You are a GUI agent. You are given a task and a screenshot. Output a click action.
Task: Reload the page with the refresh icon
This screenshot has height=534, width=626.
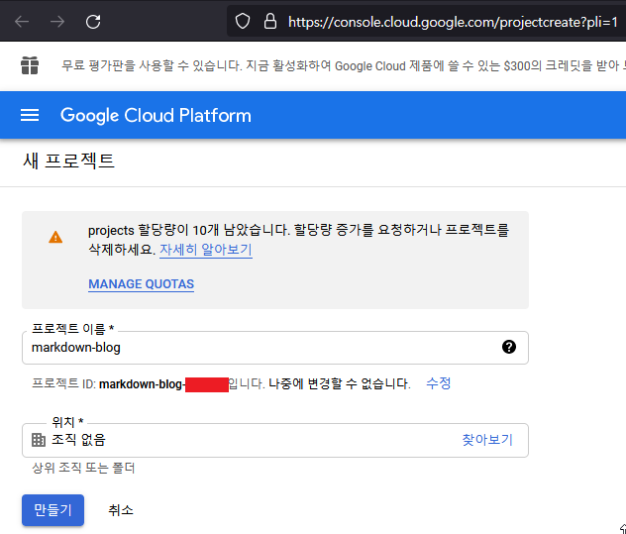click(93, 22)
